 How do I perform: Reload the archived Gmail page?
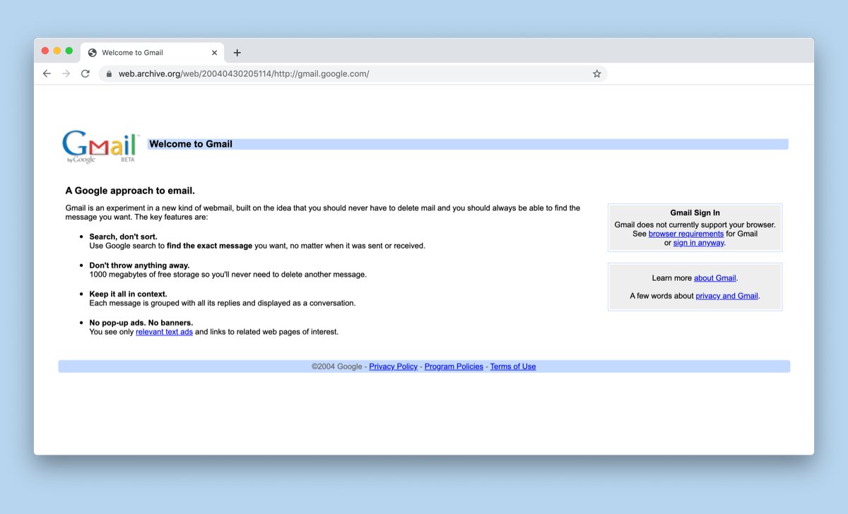(x=86, y=73)
